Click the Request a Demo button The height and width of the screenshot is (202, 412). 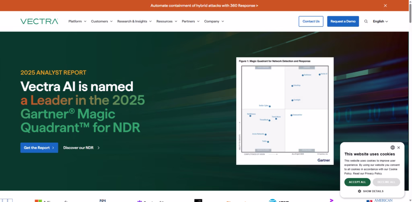[x=343, y=21]
